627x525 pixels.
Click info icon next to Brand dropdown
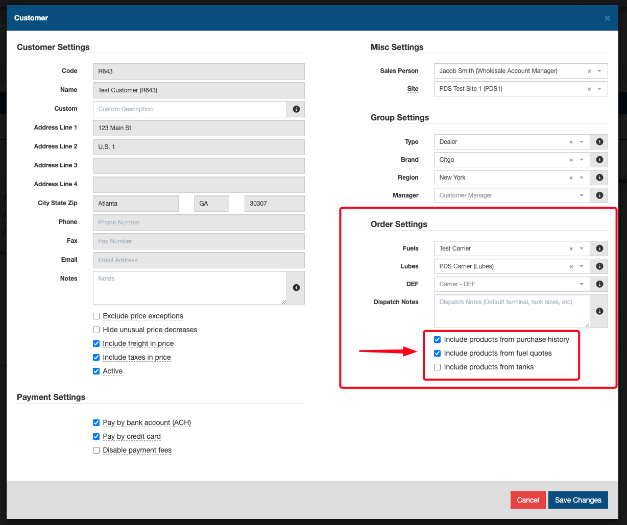(x=599, y=160)
